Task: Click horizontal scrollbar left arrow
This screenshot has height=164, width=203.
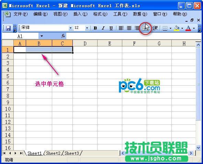Action: click(123, 153)
